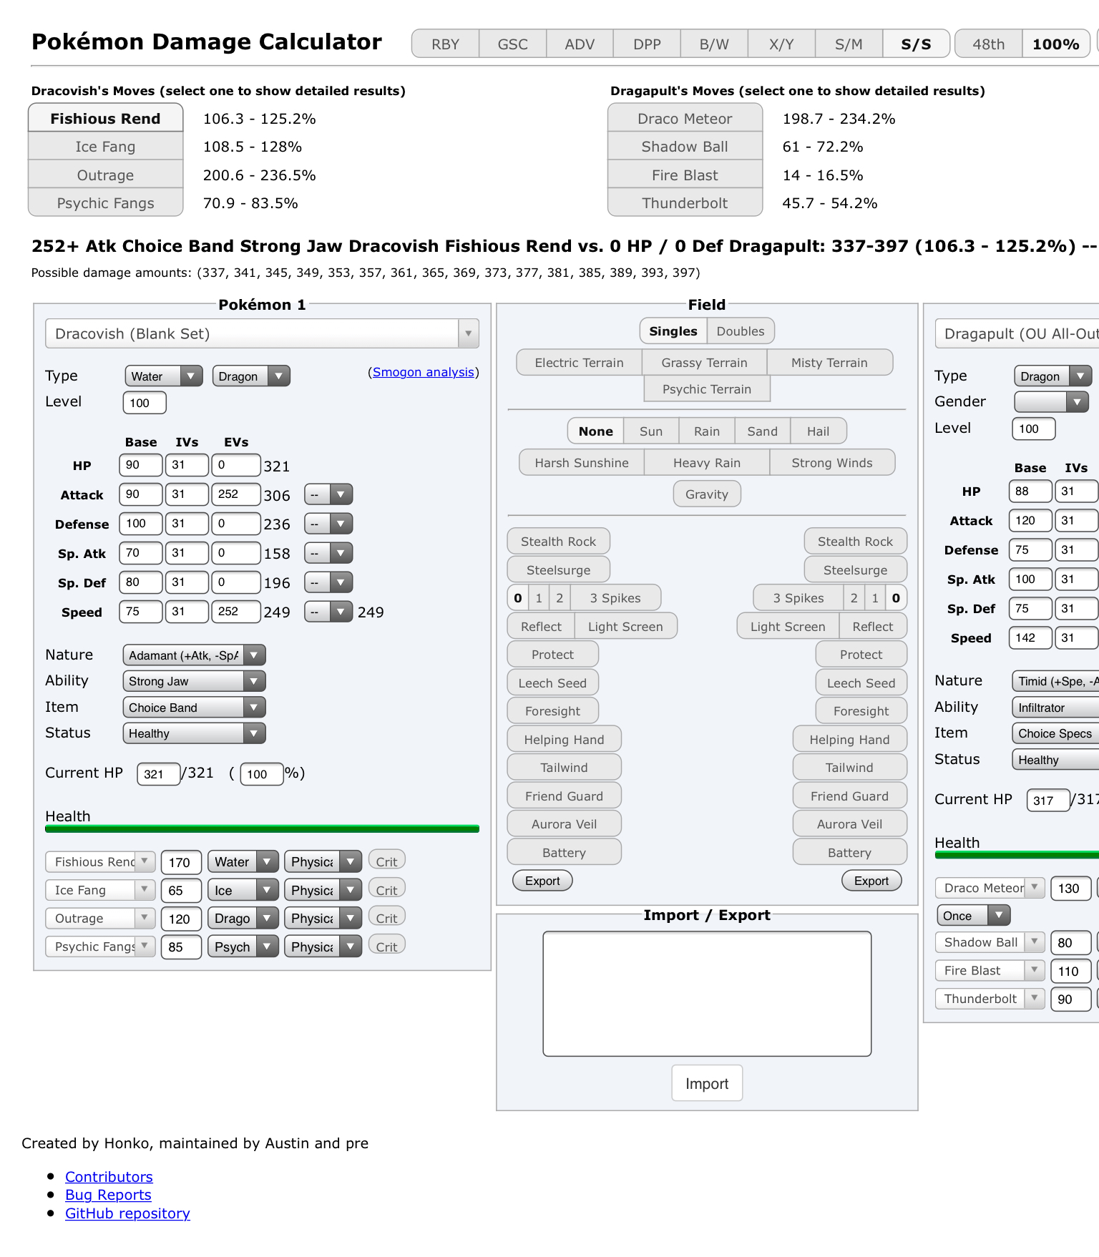Choose the S/M generation tab
The width and height of the screenshot is (1099, 1257).
click(849, 44)
